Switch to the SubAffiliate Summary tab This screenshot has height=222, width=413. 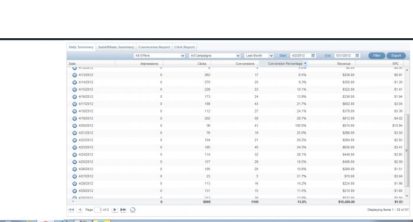tap(116, 47)
